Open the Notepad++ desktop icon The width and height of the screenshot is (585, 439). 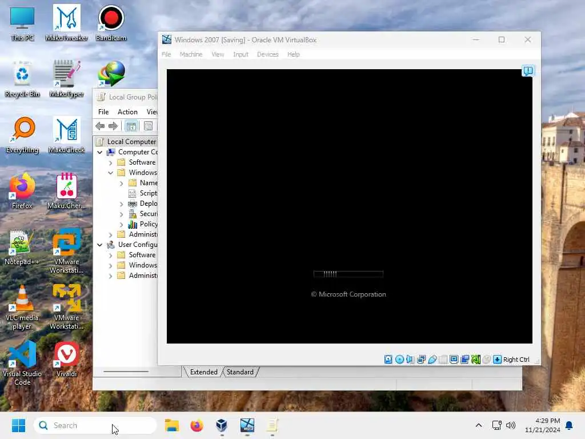[22, 247]
